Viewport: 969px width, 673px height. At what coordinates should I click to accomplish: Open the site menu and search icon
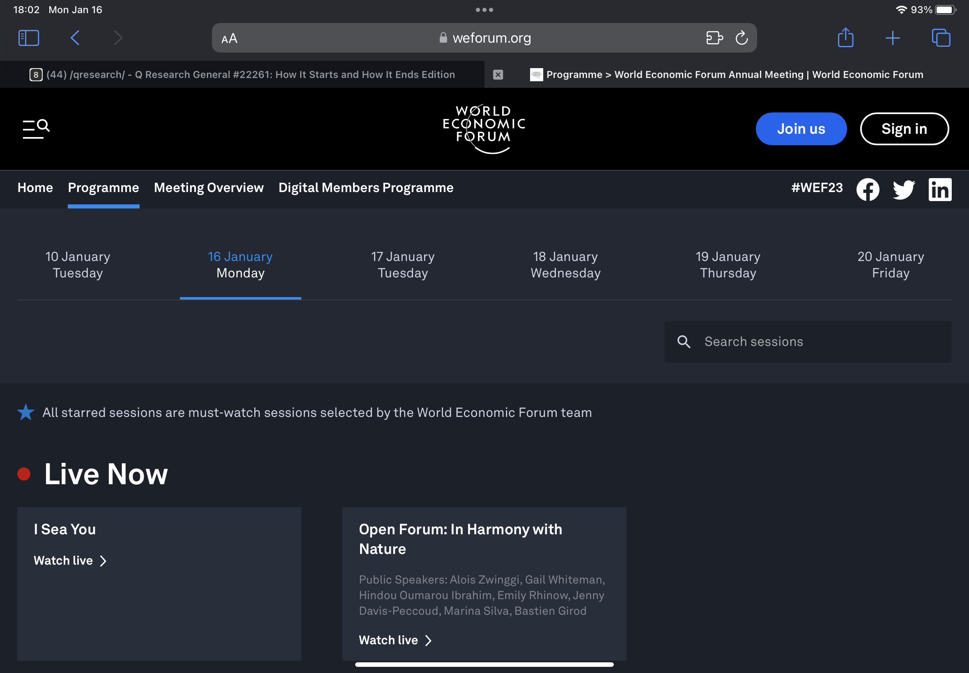[36, 129]
